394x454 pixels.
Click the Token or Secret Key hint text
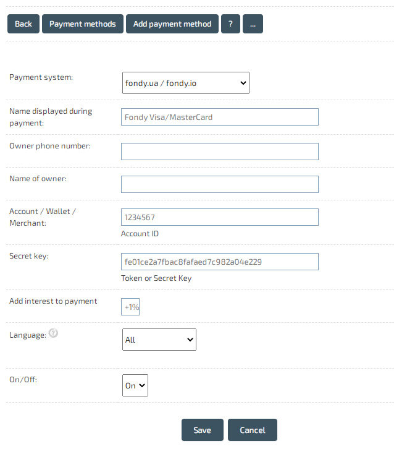click(x=156, y=278)
